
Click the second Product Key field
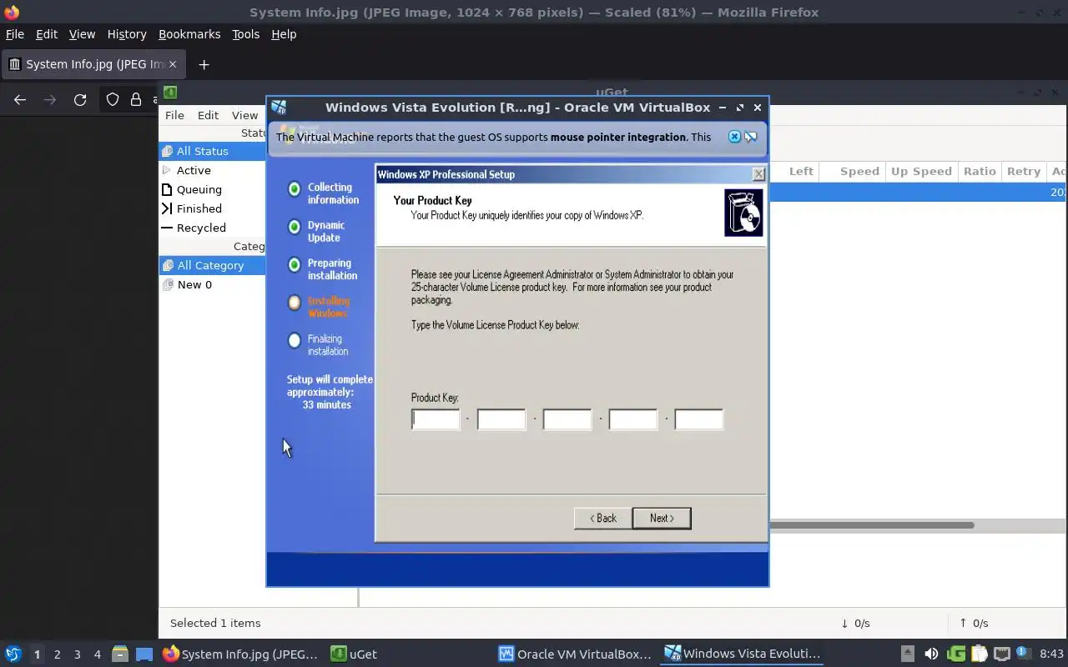click(x=501, y=419)
